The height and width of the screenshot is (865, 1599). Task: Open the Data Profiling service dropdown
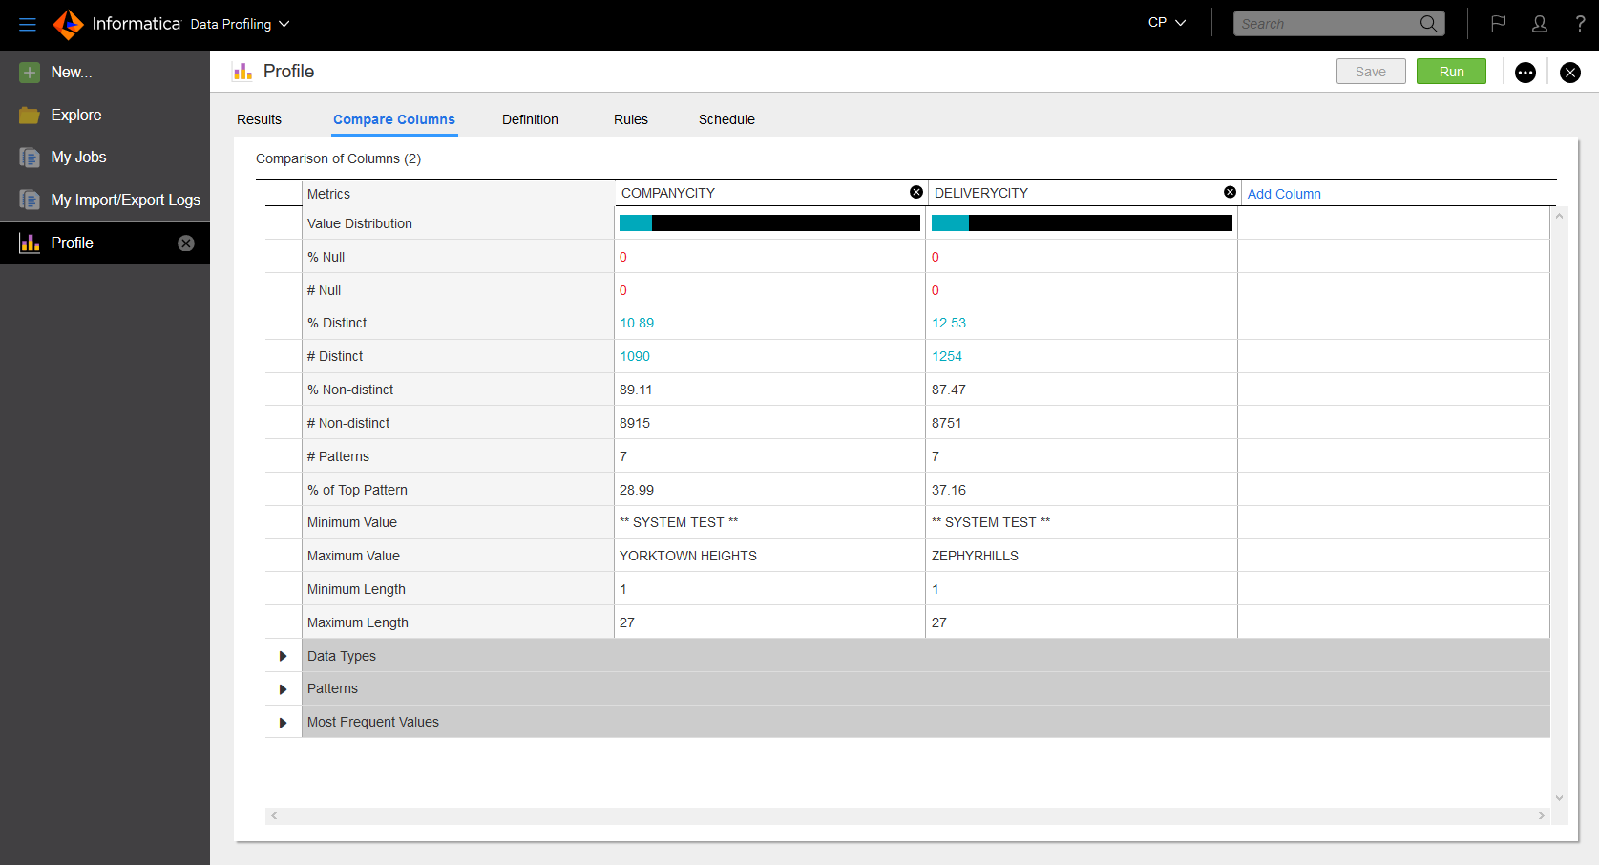click(240, 24)
